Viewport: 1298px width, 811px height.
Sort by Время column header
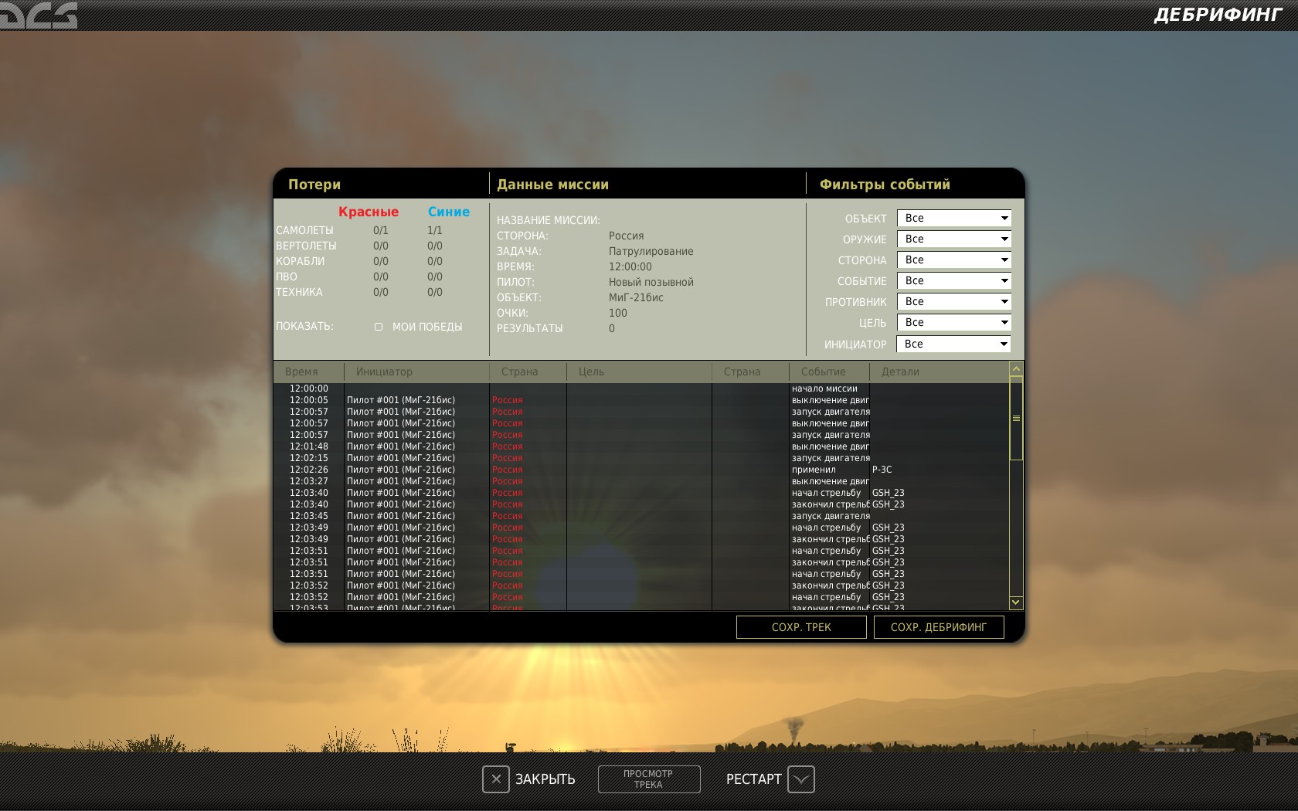tap(308, 372)
